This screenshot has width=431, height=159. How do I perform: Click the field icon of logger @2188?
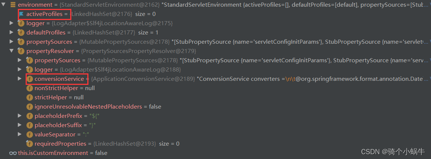[x=29, y=70]
